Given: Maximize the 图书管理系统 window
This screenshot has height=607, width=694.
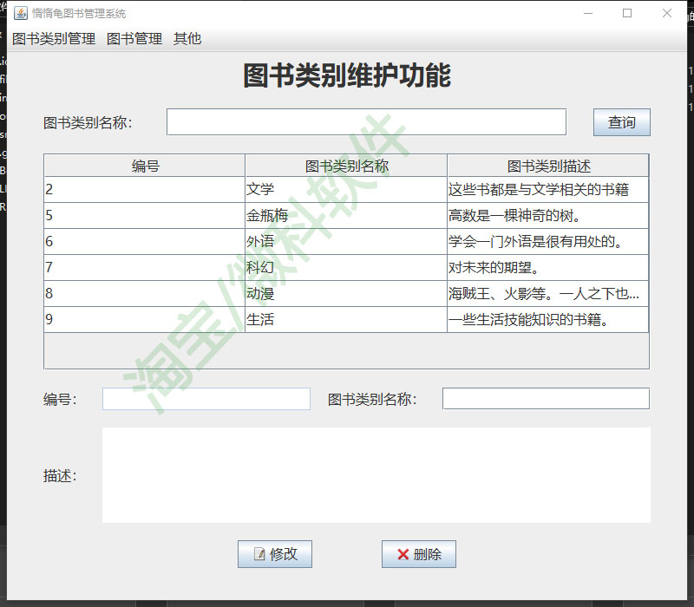Looking at the screenshot, I should point(627,13).
